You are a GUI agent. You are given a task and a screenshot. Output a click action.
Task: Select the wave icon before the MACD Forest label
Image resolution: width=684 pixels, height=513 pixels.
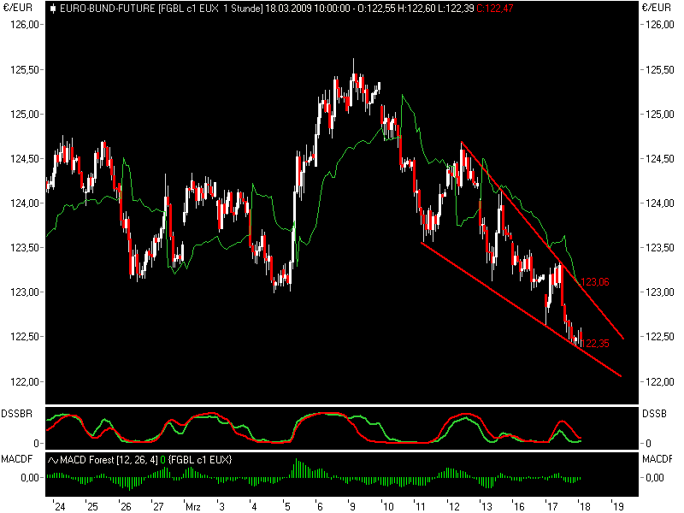click(x=54, y=459)
